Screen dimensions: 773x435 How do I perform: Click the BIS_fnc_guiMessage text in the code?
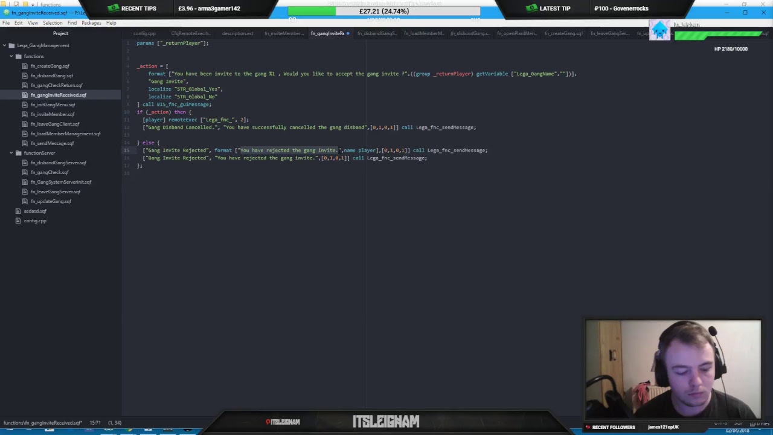tap(183, 105)
